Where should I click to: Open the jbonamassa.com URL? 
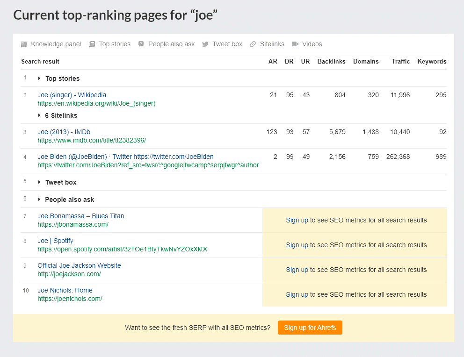tap(73, 225)
